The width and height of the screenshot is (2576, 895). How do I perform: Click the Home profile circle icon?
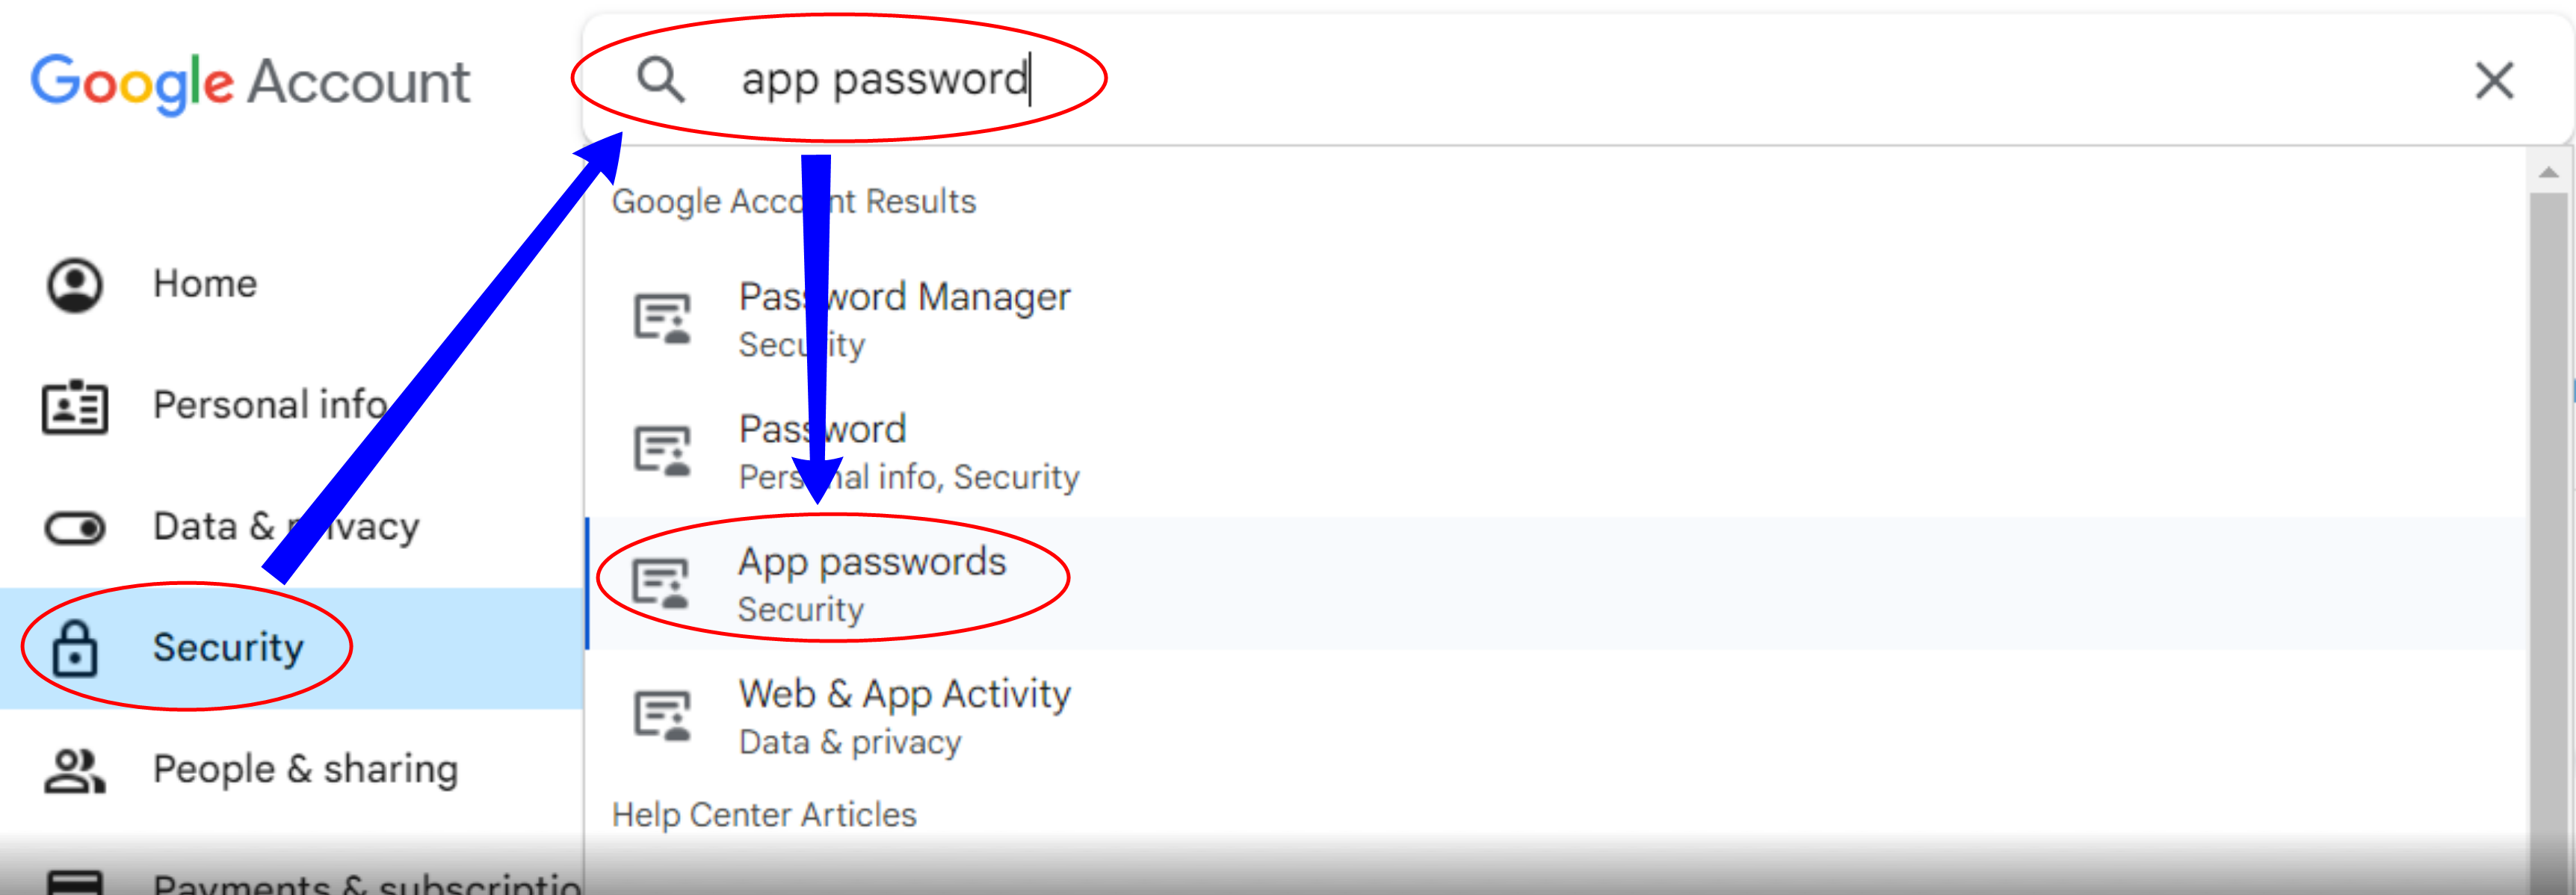[x=75, y=285]
